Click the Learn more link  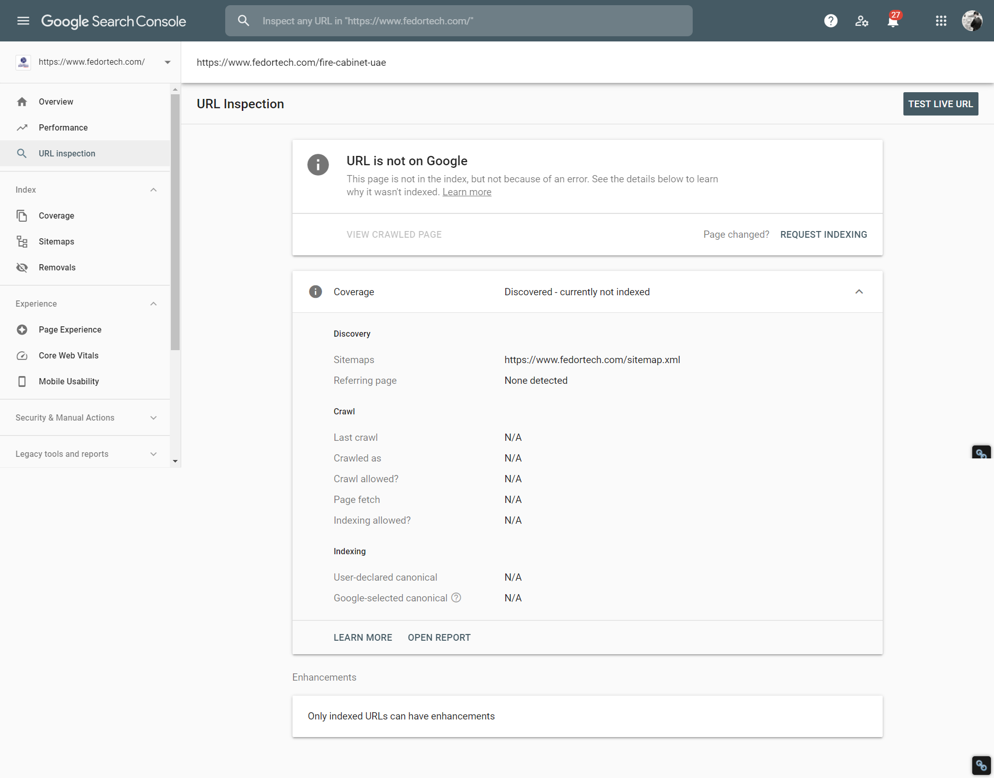point(466,192)
